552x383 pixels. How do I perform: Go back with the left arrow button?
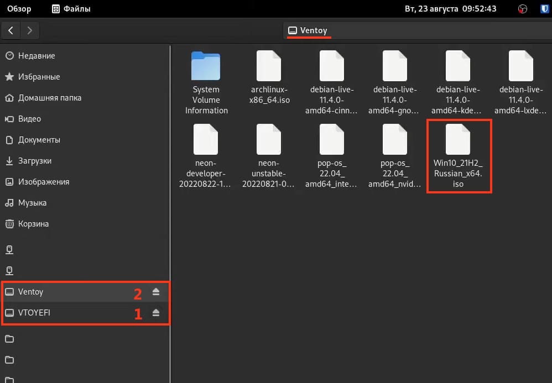(x=11, y=30)
